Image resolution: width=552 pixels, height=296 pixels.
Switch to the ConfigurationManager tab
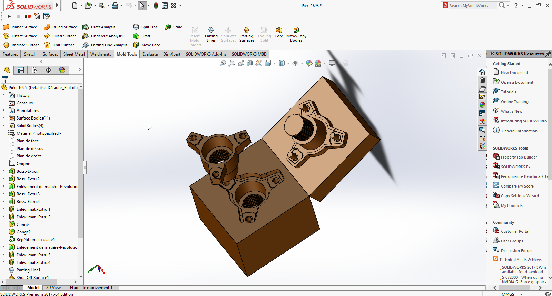[x=34, y=70]
